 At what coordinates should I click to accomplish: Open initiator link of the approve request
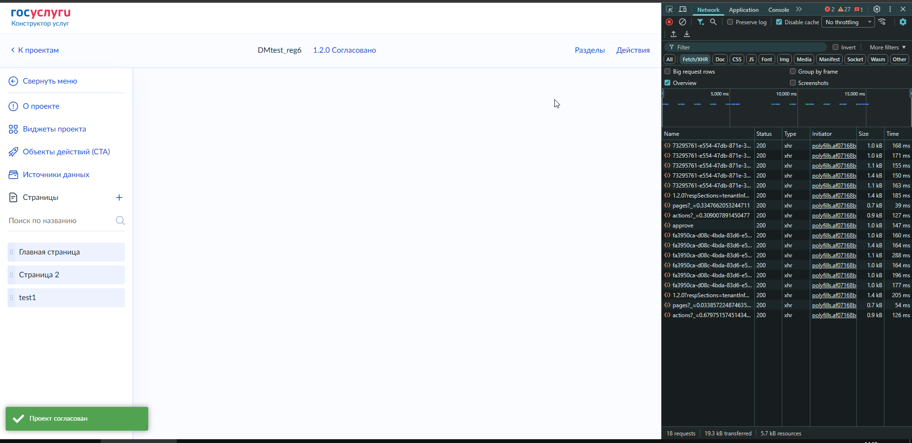point(834,226)
